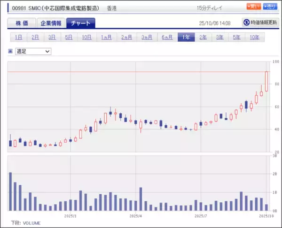Click the small blue square beside 週足 dropdown
The width and height of the screenshot is (282, 228).
11,52
